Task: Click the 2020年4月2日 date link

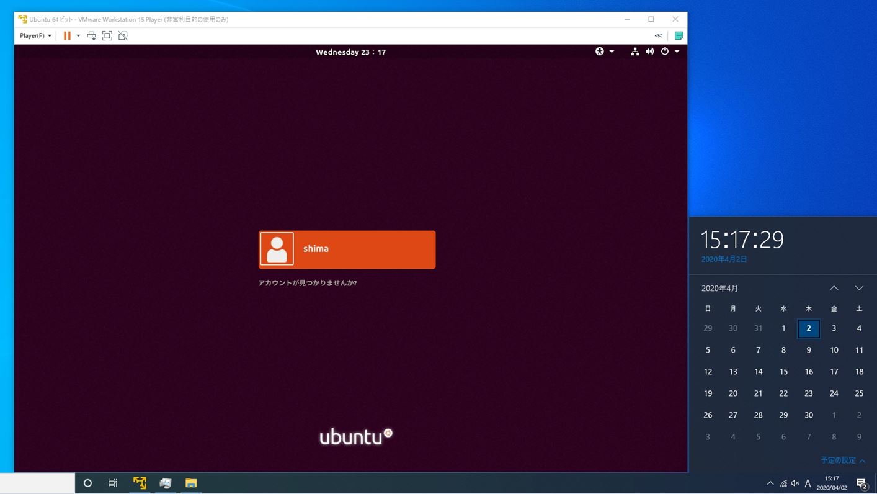Action: [x=724, y=259]
